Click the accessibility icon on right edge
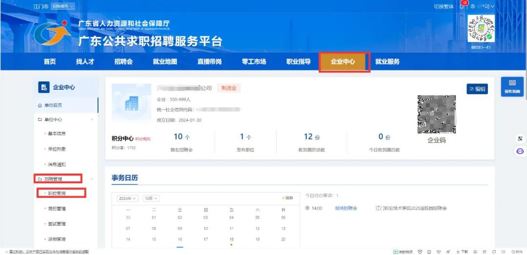This screenshot has height=255, width=527. (x=520, y=139)
